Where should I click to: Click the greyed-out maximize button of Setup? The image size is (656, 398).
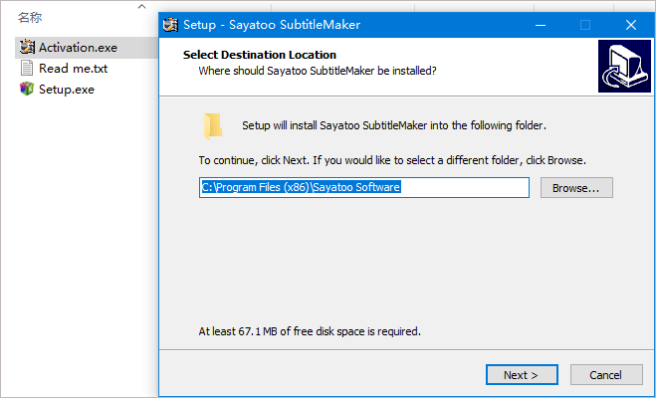[x=585, y=25]
